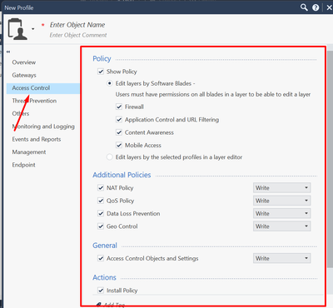
Task: Open the Threat Prevention section
Action: tap(34, 101)
